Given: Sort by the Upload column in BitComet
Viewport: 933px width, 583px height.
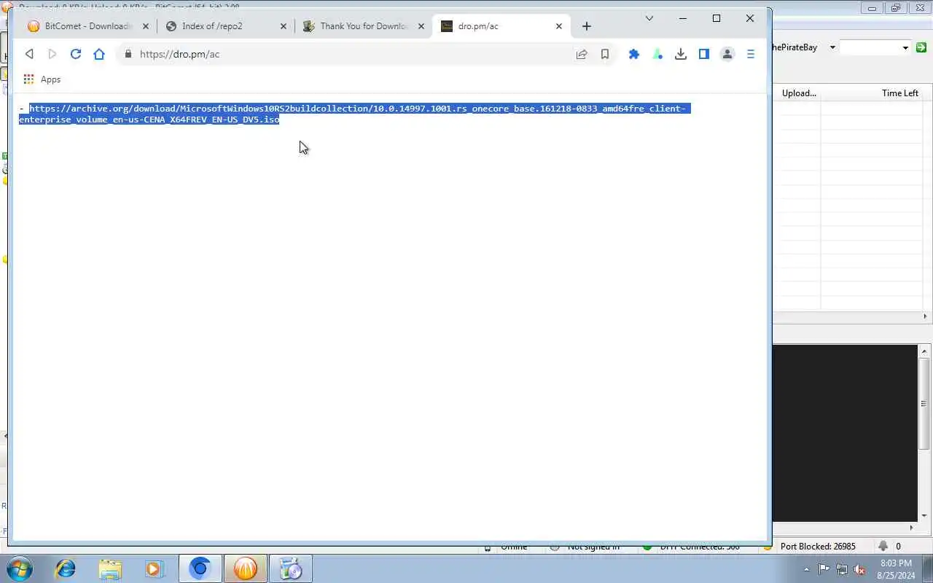Looking at the screenshot, I should tap(799, 93).
